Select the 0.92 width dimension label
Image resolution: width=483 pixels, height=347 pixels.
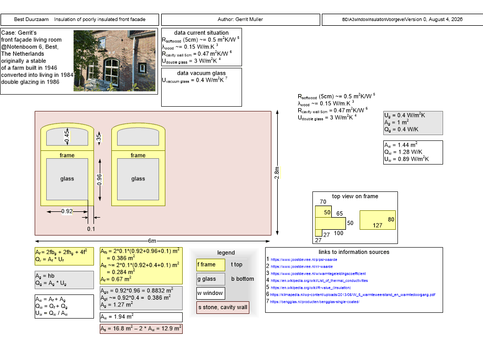[67, 211]
